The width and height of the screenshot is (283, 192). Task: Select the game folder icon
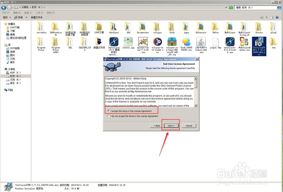pos(186,27)
